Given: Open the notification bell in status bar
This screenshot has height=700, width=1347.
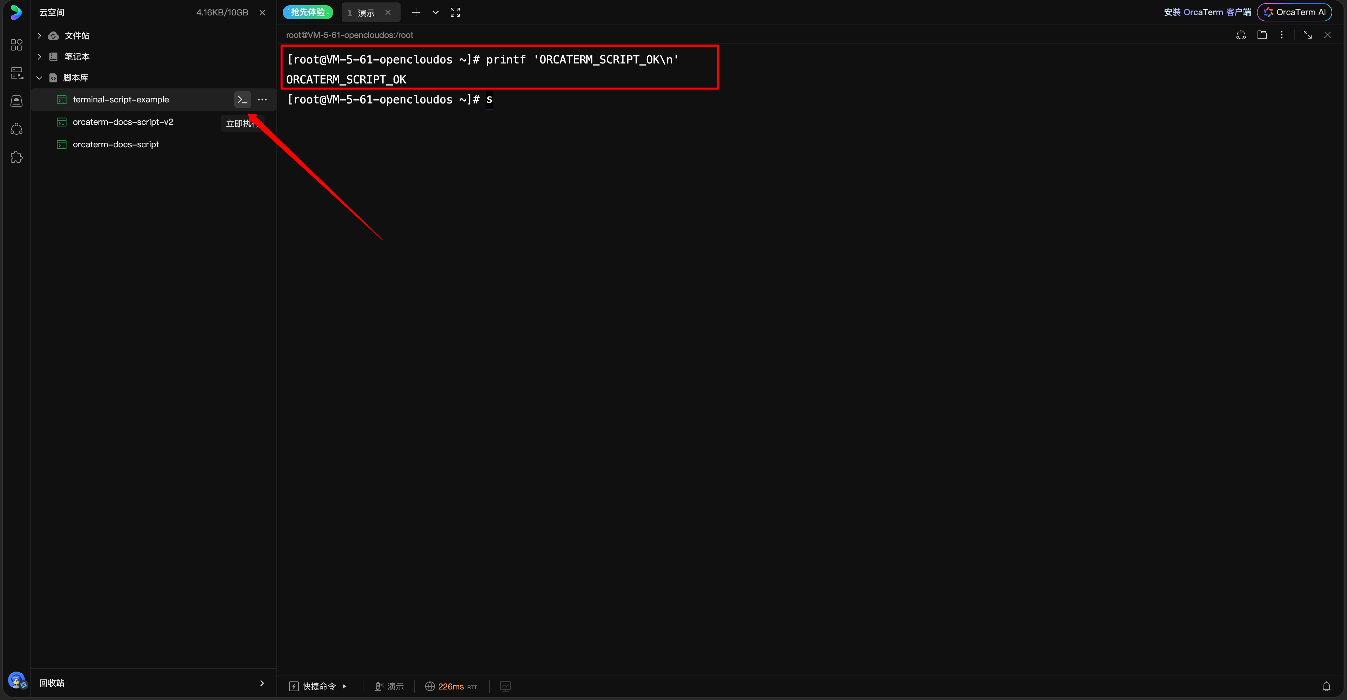Looking at the screenshot, I should click(1327, 686).
